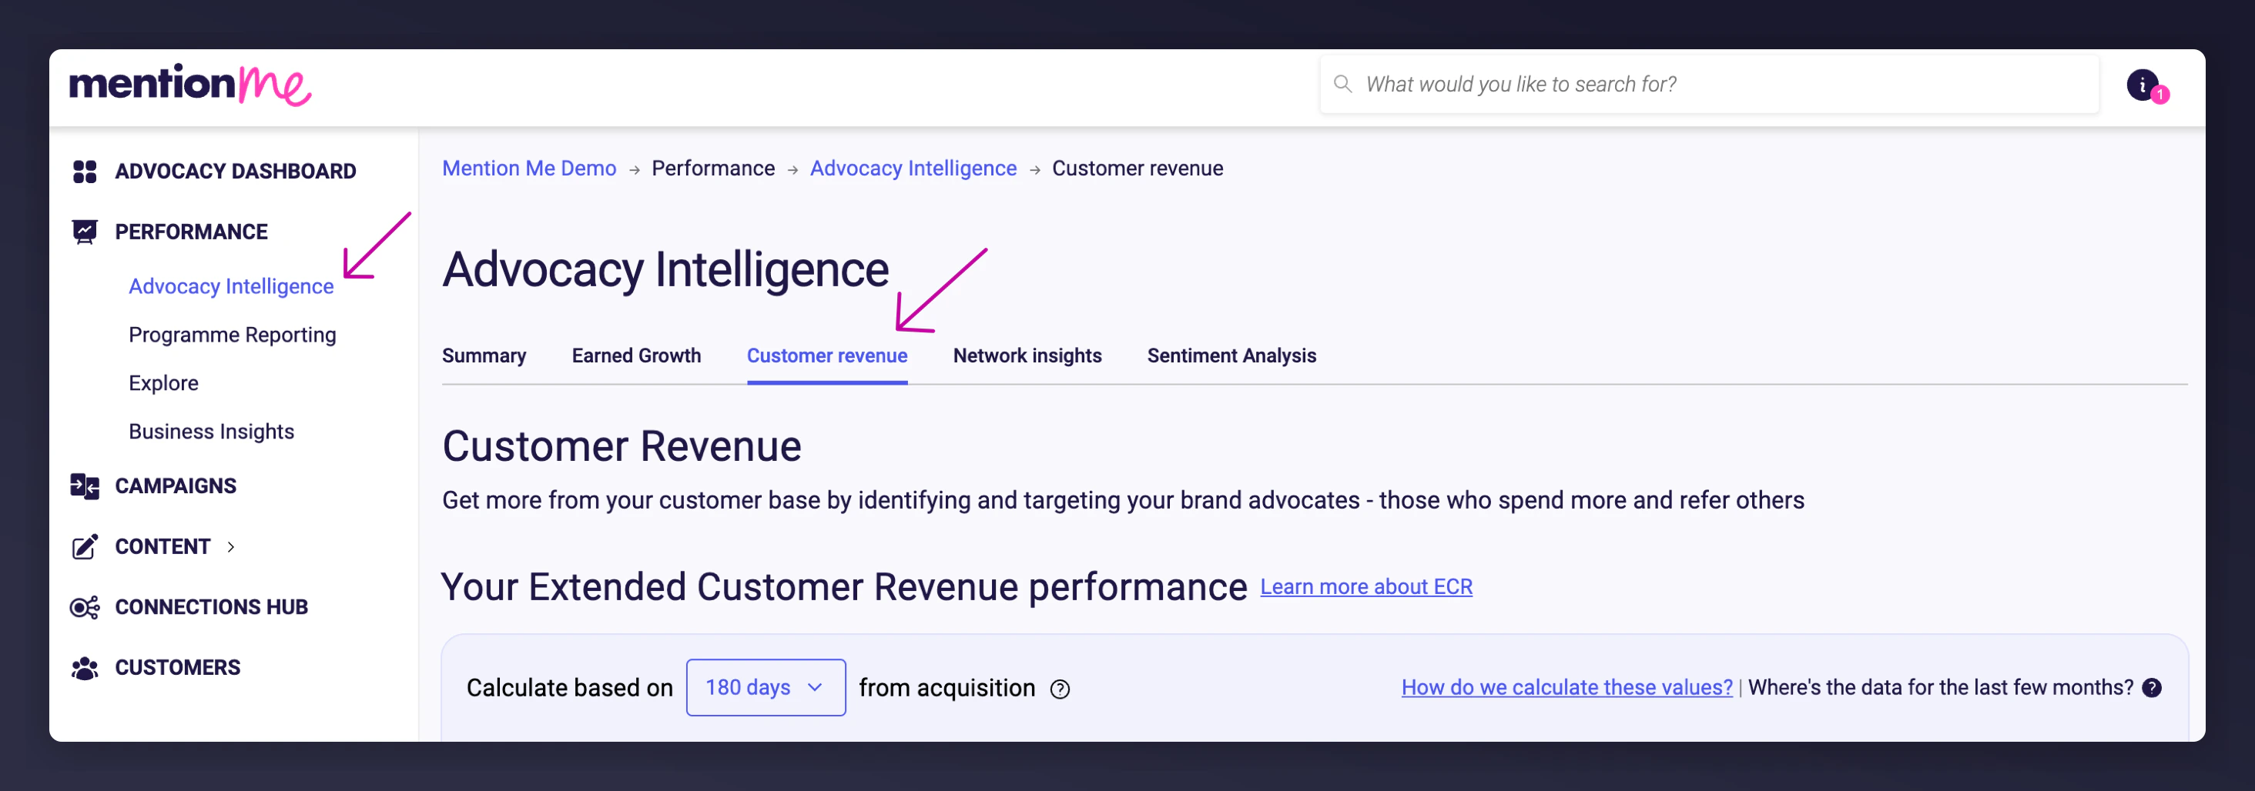Viewport: 2255px width, 791px height.
Task: Open Advocacy Dashboard in sidebar
Action: [x=236, y=172]
